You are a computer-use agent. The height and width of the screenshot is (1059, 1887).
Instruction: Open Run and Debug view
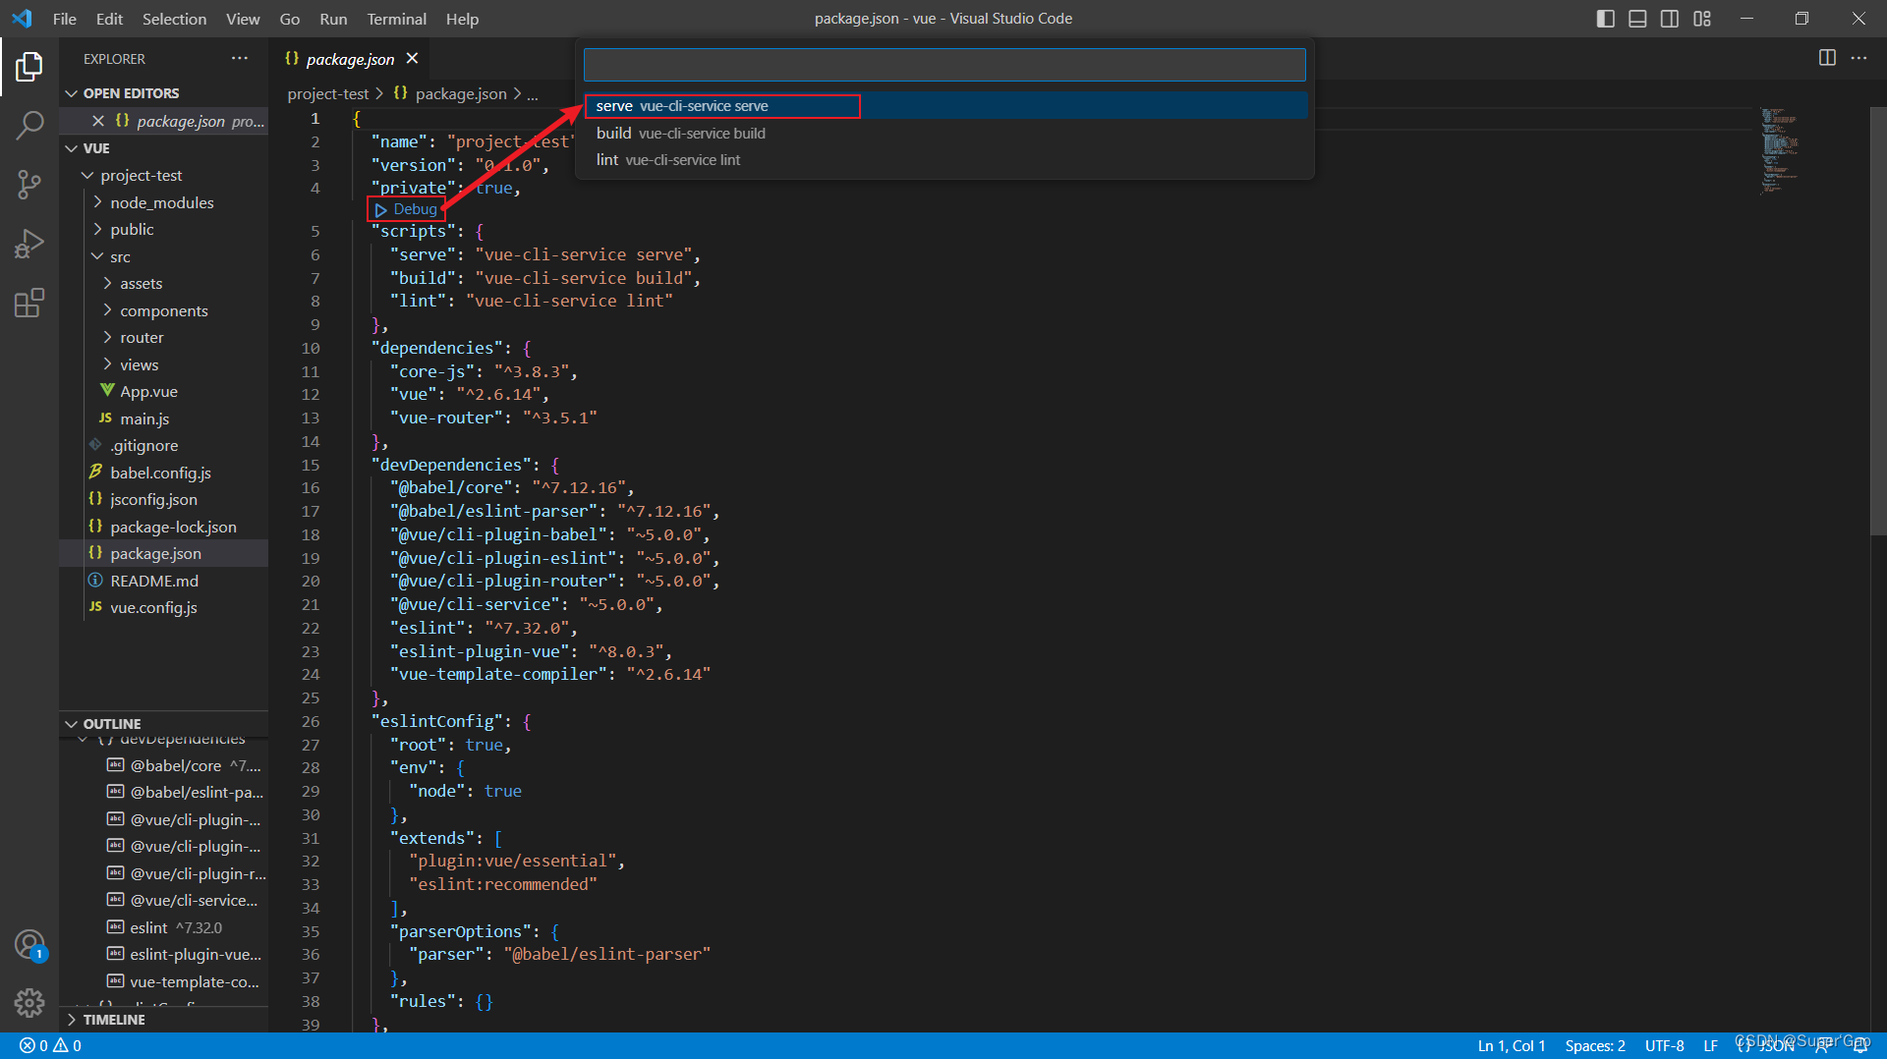point(29,244)
